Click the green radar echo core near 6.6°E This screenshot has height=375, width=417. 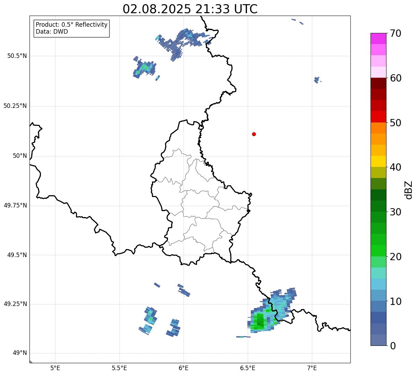pos(260,321)
